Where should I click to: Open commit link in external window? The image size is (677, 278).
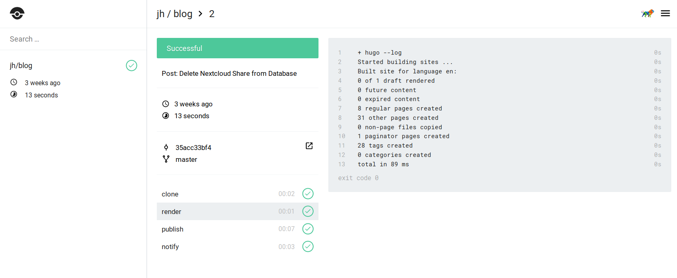(x=309, y=146)
